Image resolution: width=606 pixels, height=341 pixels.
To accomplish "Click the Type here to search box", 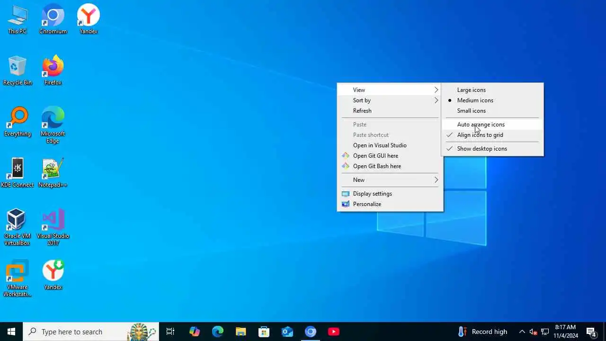I will coord(91,332).
